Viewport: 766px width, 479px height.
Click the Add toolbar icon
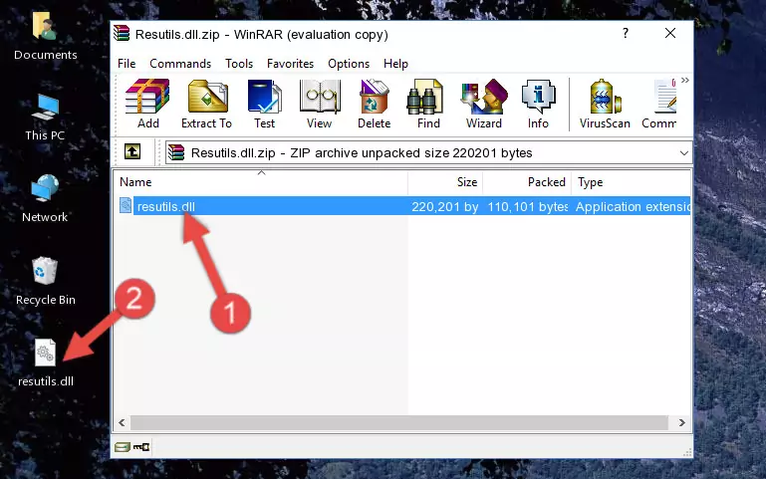click(147, 104)
